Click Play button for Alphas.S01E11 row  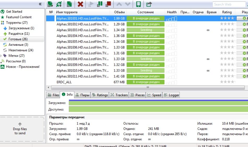242,76
